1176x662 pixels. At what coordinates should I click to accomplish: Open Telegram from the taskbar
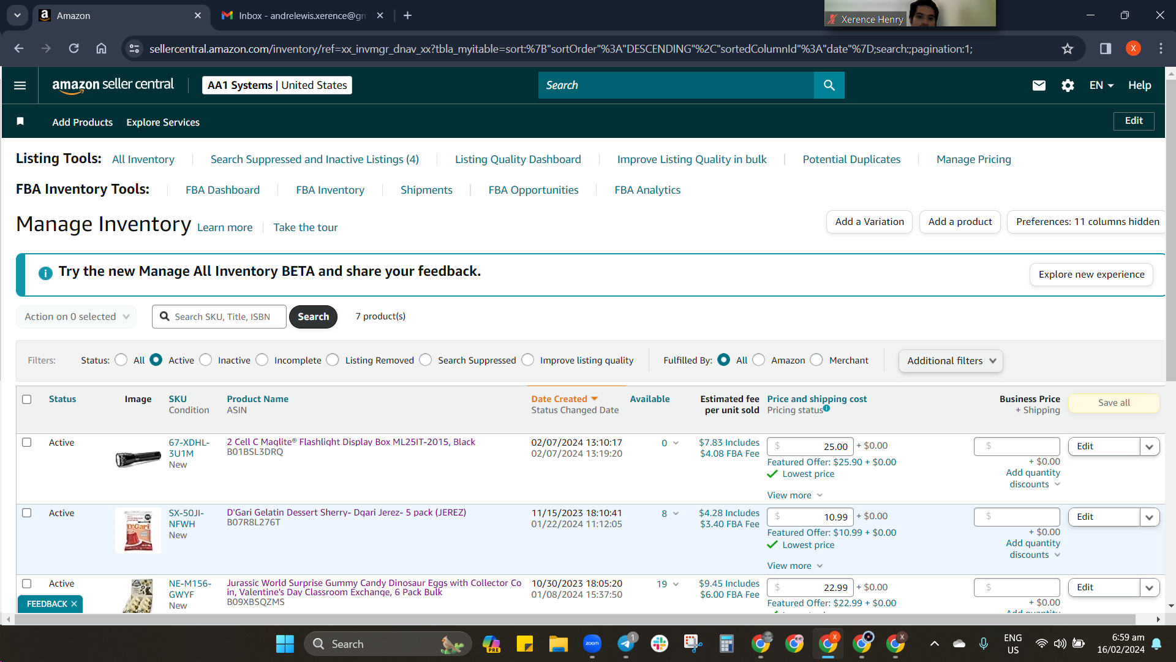[626, 644]
